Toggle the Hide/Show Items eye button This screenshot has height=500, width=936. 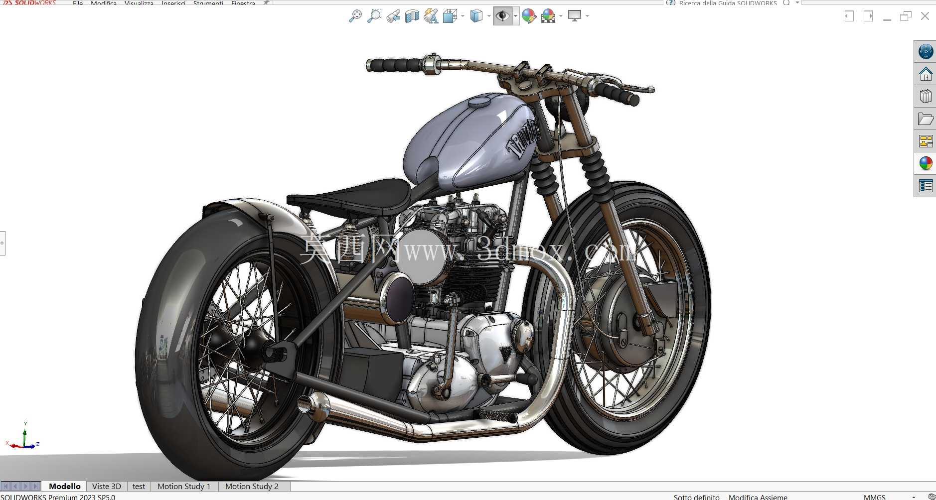[x=502, y=16]
